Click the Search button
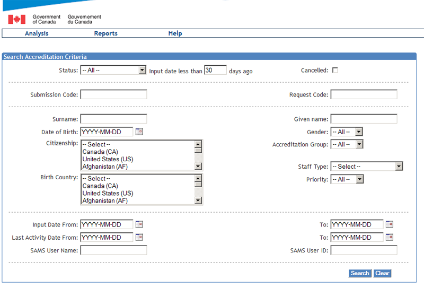The height and width of the screenshot is (288, 424). tap(360, 273)
